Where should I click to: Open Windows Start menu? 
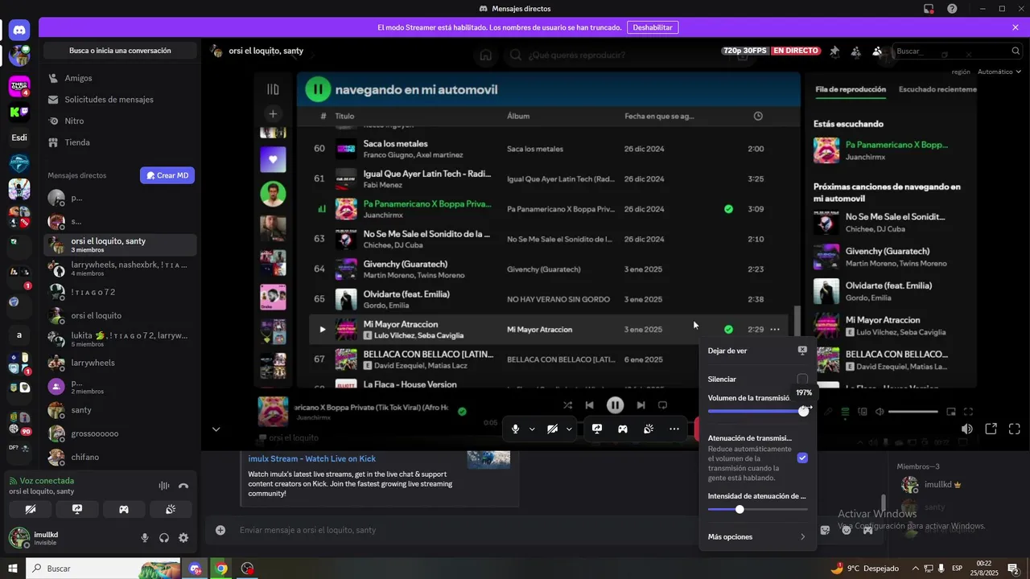click(13, 569)
